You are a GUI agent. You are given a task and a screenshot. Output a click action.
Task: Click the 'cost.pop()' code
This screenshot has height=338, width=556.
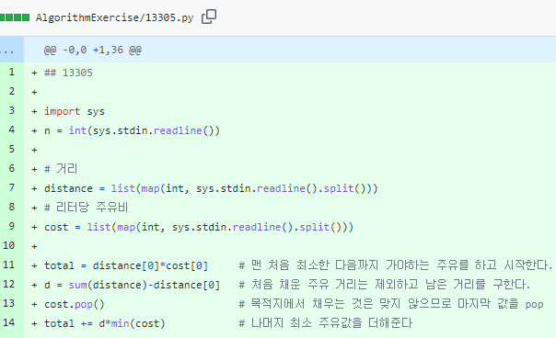[75, 304]
